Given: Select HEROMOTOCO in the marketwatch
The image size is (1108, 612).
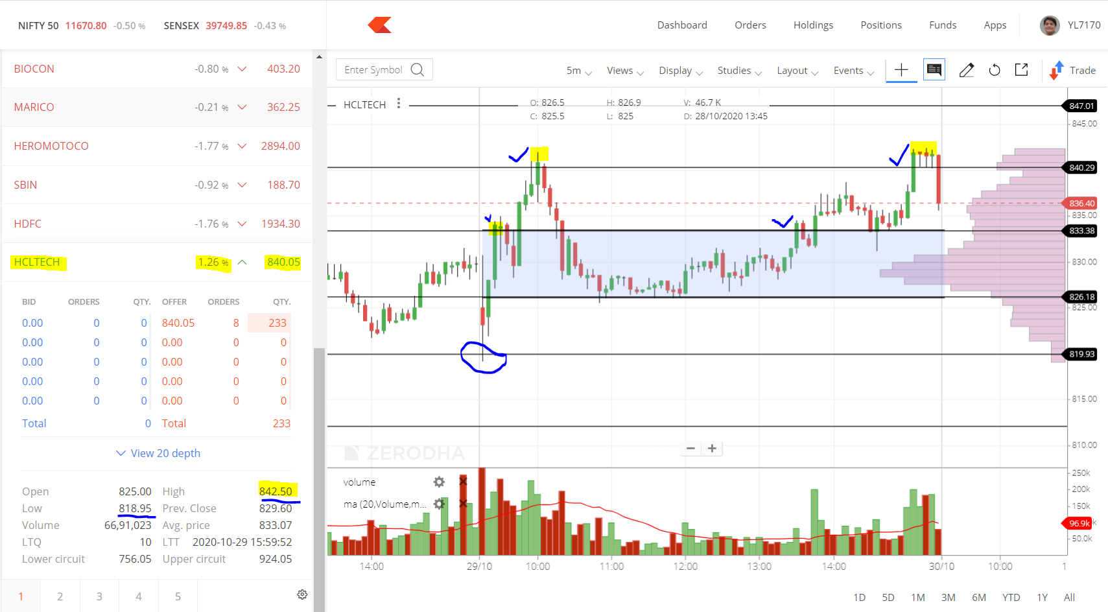Looking at the screenshot, I should pos(51,146).
